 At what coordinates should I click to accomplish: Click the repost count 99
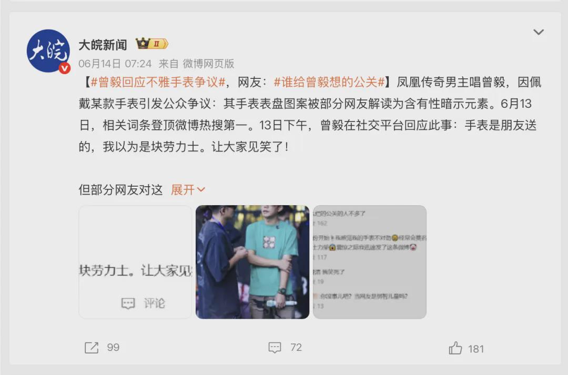pos(113,348)
